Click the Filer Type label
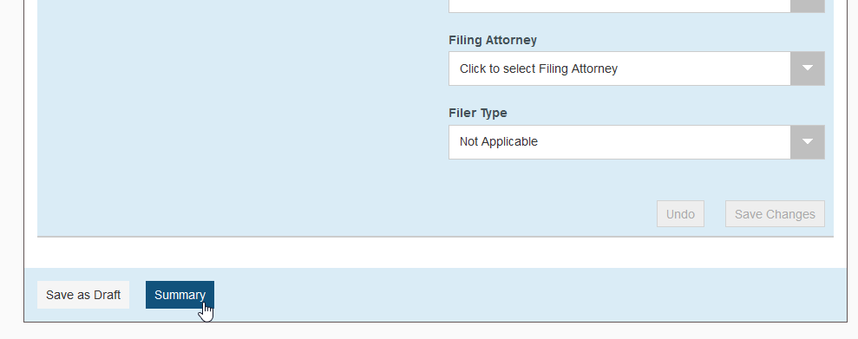This screenshot has width=858, height=339. [478, 113]
